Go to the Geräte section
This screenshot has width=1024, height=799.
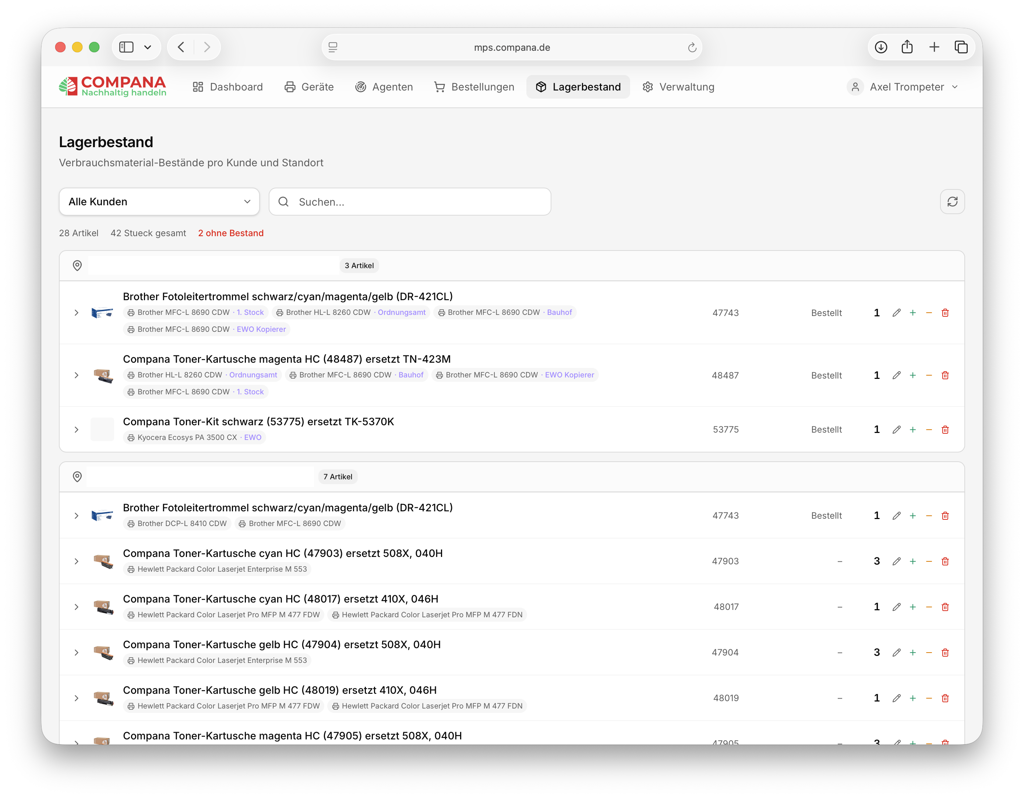(310, 87)
